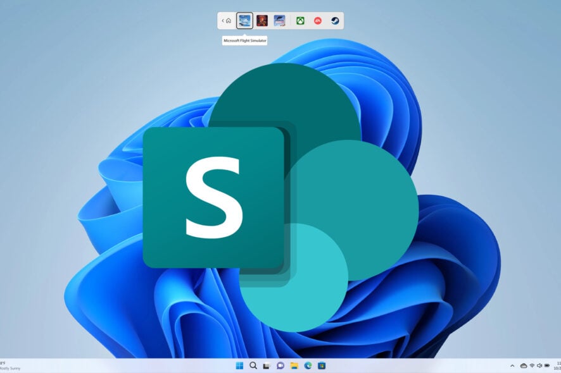
Task: Launch Steam from the games dock
Action: click(x=335, y=21)
